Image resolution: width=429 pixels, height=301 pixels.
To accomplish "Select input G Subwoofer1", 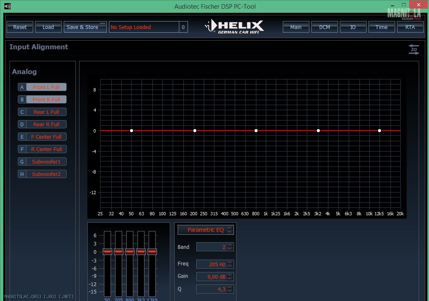I will [x=42, y=162].
